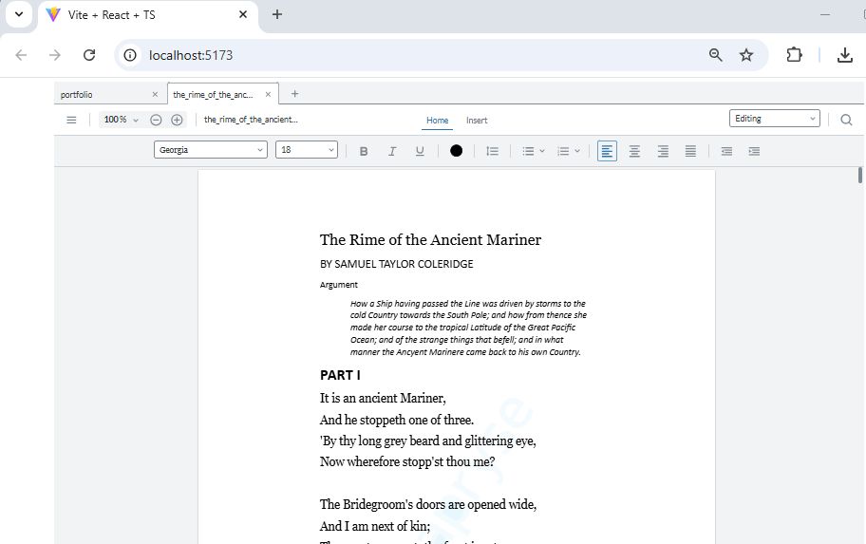866x544 pixels.
Task: Close the Vite + React + TS browser tab
Action: point(243,15)
